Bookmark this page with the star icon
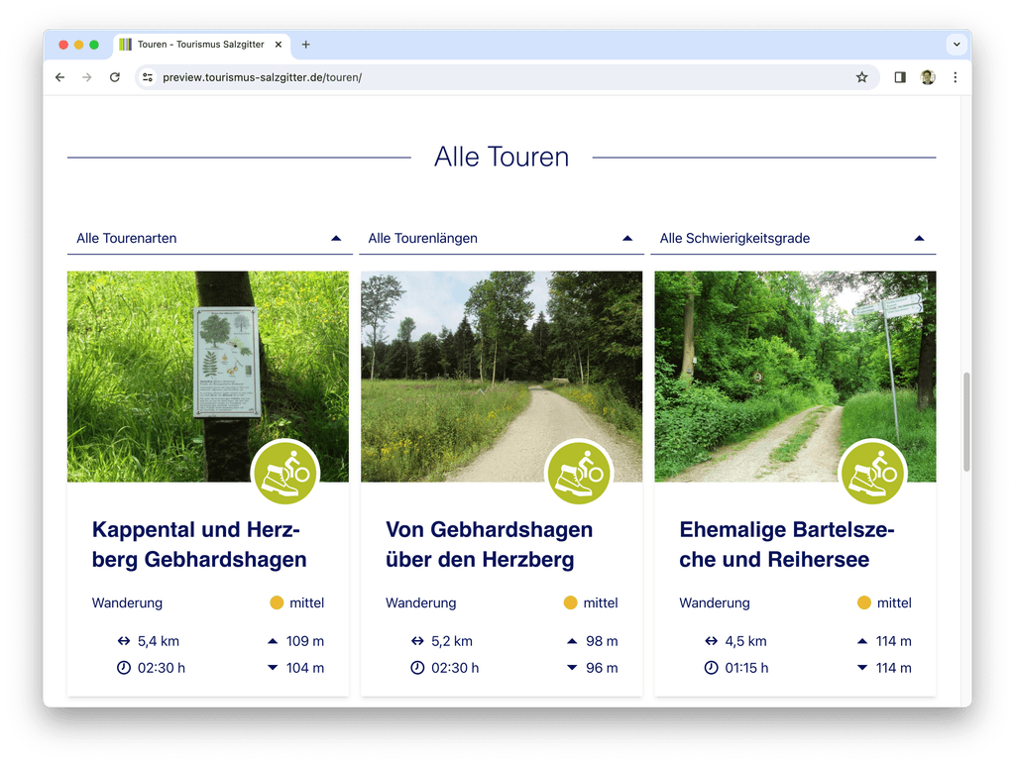The height and width of the screenshot is (764, 1015). pyautogui.click(x=861, y=77)
